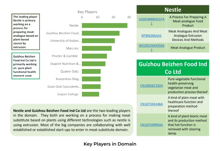Open patent link US20180064137A1
This screenshot has height=151, width=220.
pos(151,21)
